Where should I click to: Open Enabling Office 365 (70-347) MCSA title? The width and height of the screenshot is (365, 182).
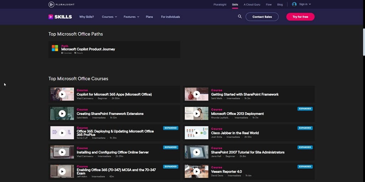click(x=117, y=171)
